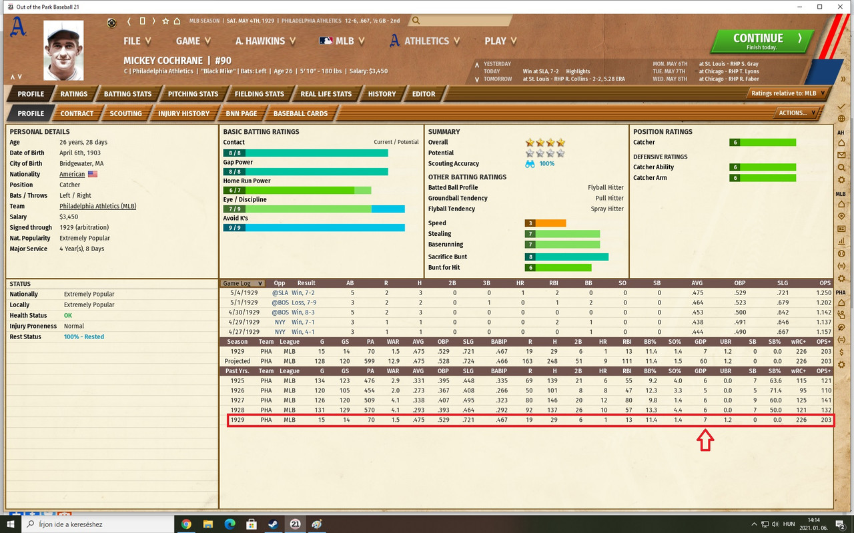The width and height of the screenshot is (854, 533).
Task: Open the AH mail envelope icon
Action: coord(842,155)
